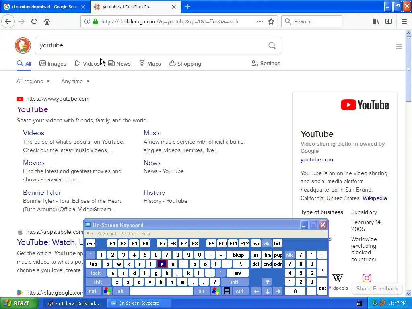This screenshot has height=309, width=412.
Task: Open a new tab with the plus button
Action: [x=187, y=6]
